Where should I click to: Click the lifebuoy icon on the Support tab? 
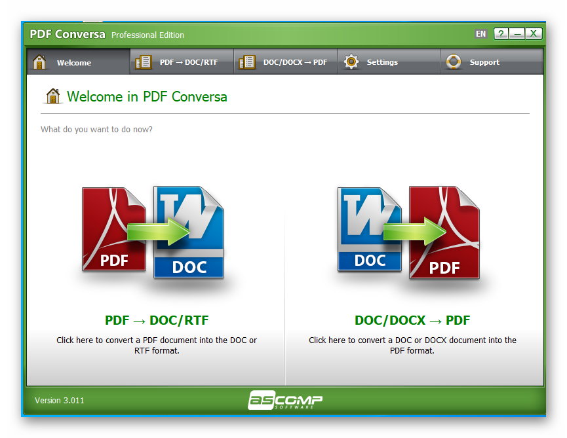pyautogui.click(x=454, y=62)
